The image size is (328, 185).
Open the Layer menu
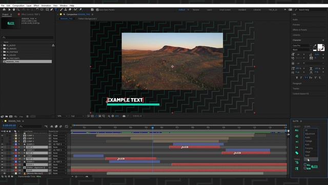coord(29,6)
